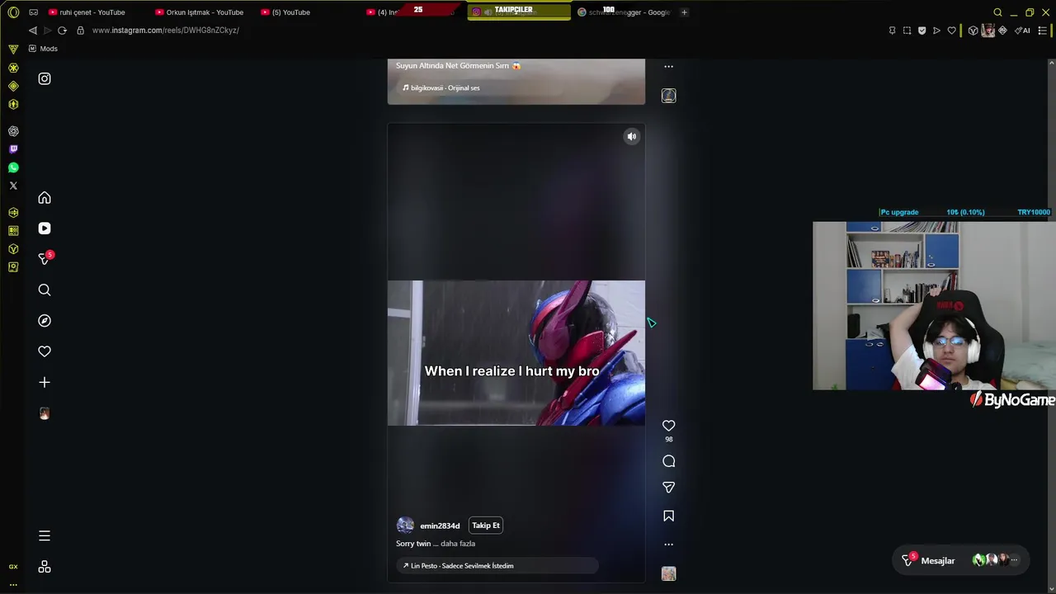Open audio thumbnail beside previous reel
1056x594 pixels.
pos(669,96)
